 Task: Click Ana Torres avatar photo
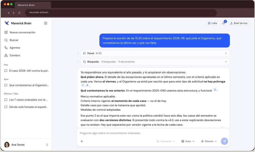[x=7, y=145]
